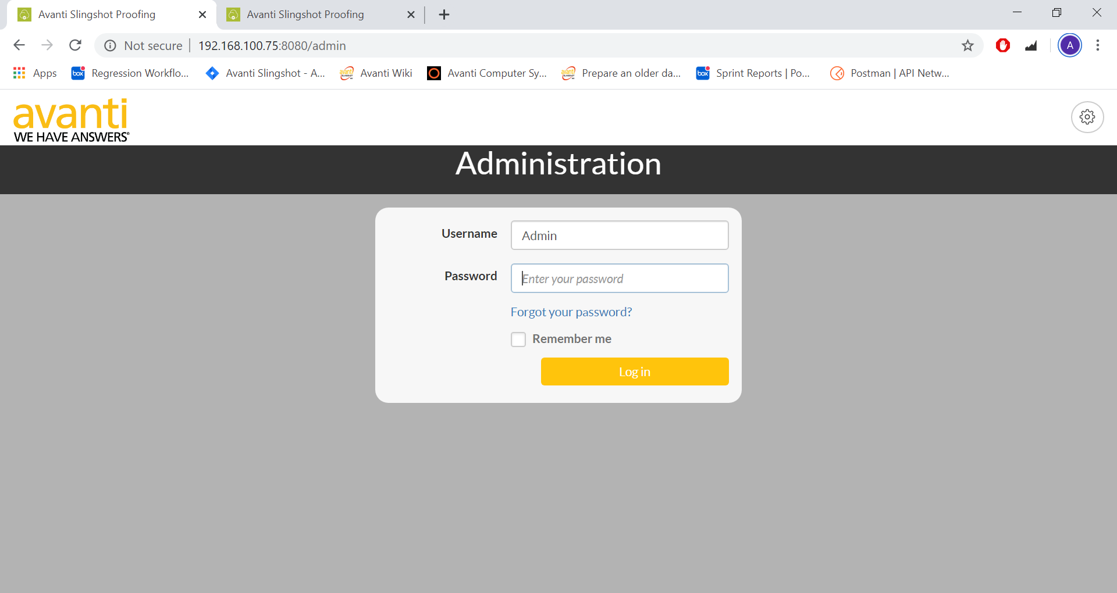Click the Remember me label text
This screenshot has width=1117, height=593.
coord(572,339)
